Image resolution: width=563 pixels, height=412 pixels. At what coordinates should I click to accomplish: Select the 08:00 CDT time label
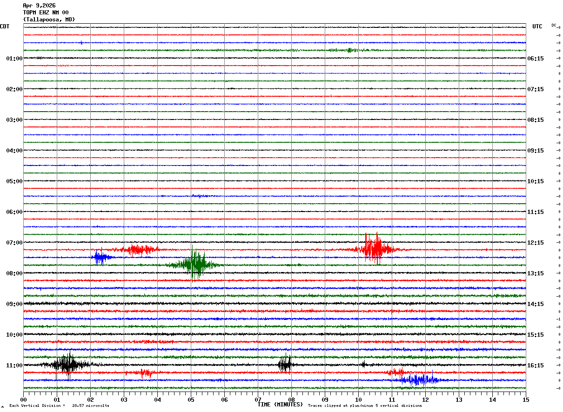coord(14,273)
